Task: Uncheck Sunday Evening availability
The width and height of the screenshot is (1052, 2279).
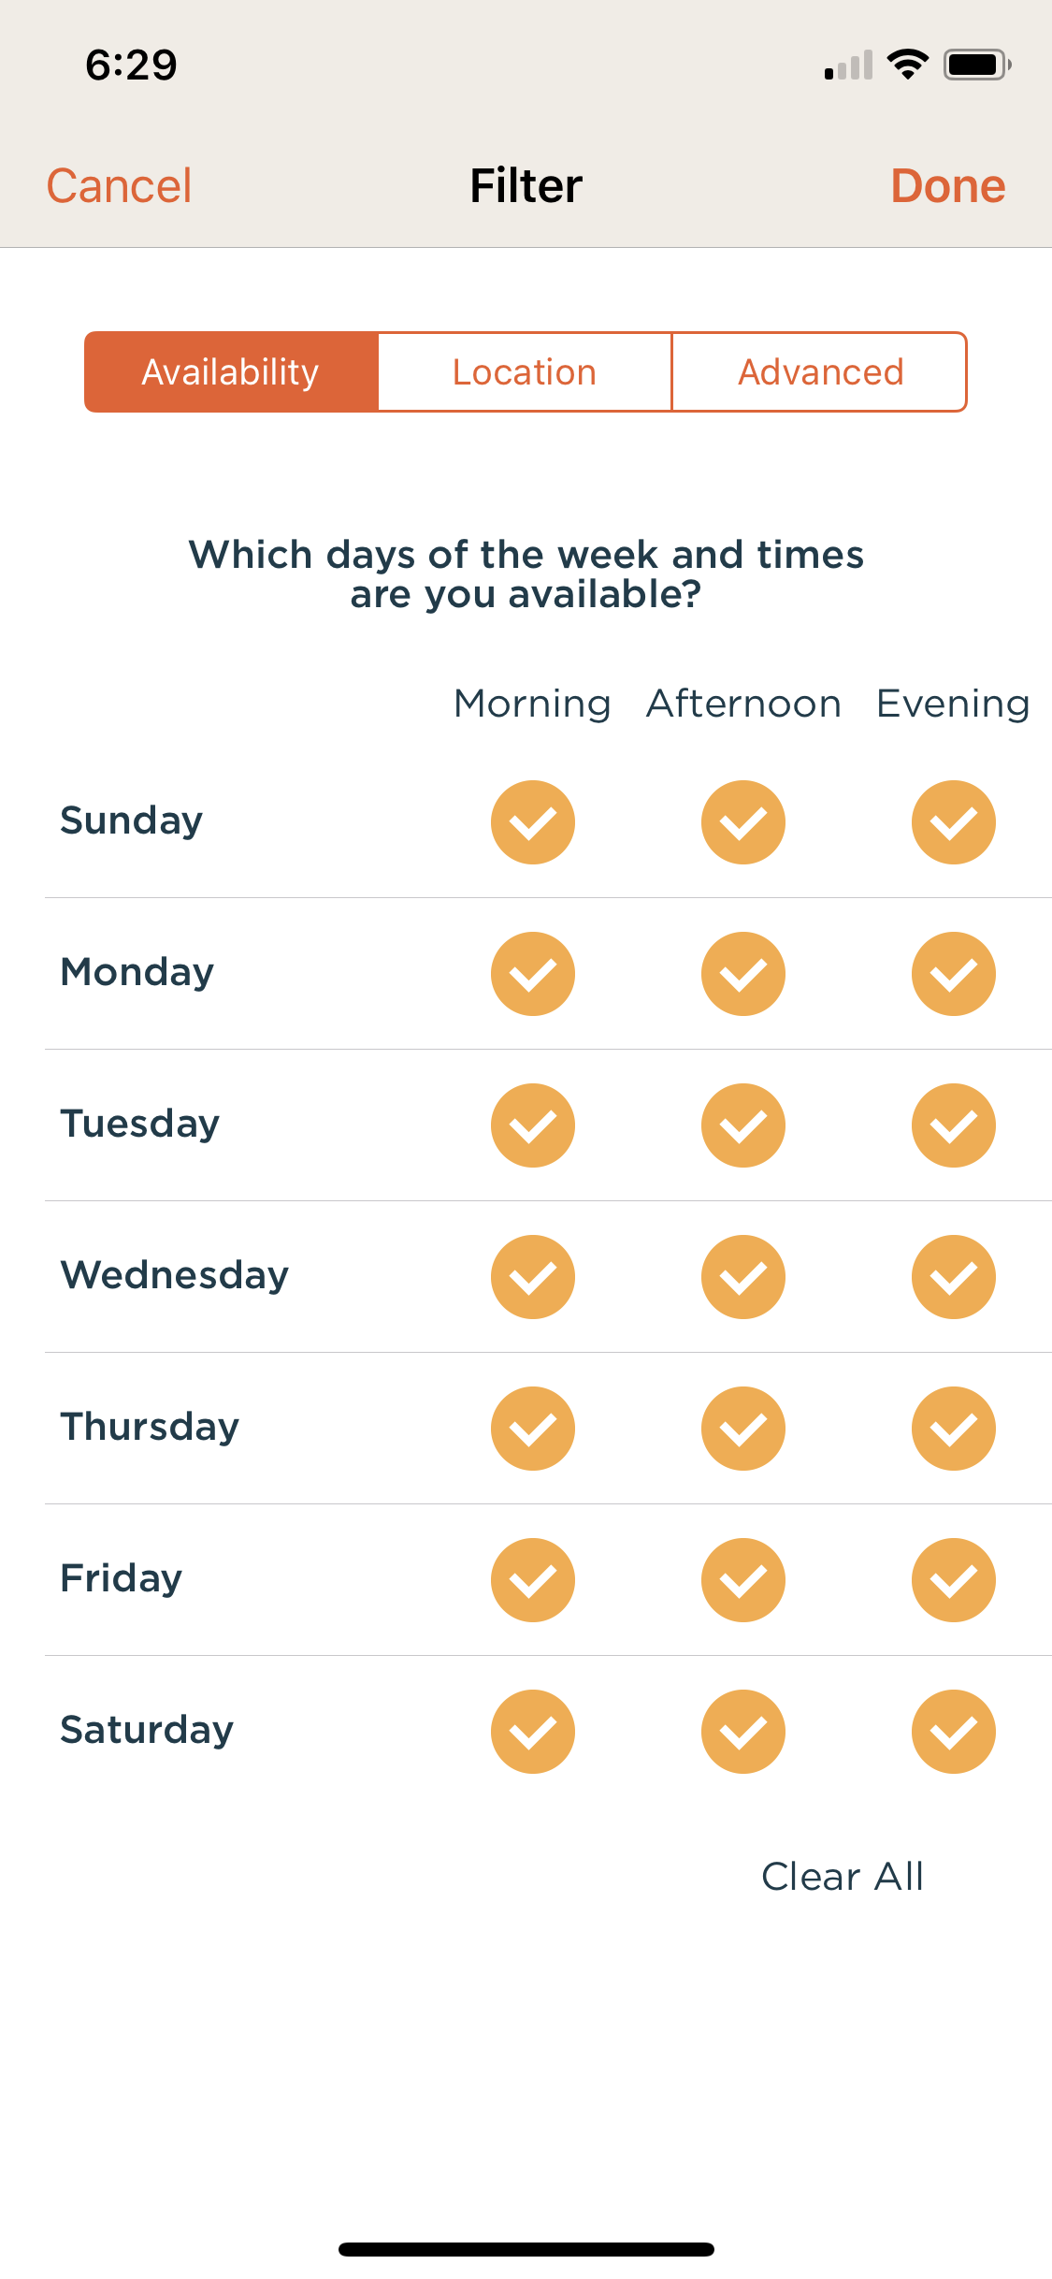Action: click(x=953, y=822)
